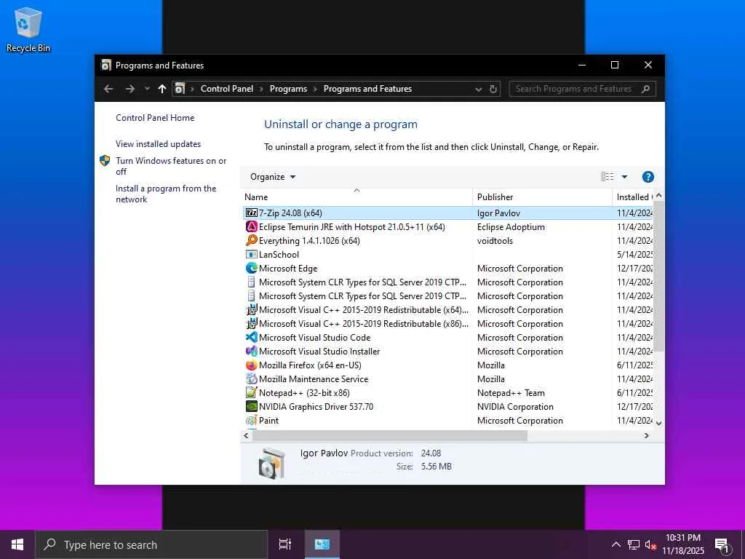The height and width of the screenshot is (559, 745).
Task: Click the taskbar Type here to search box
Action: [151, 544]
